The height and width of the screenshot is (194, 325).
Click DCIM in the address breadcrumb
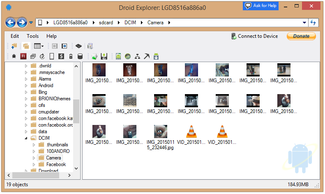130,23
